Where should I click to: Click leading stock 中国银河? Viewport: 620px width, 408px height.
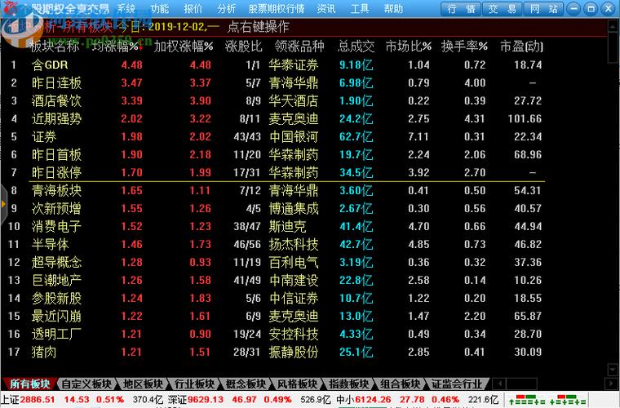(x=294, y=137)
